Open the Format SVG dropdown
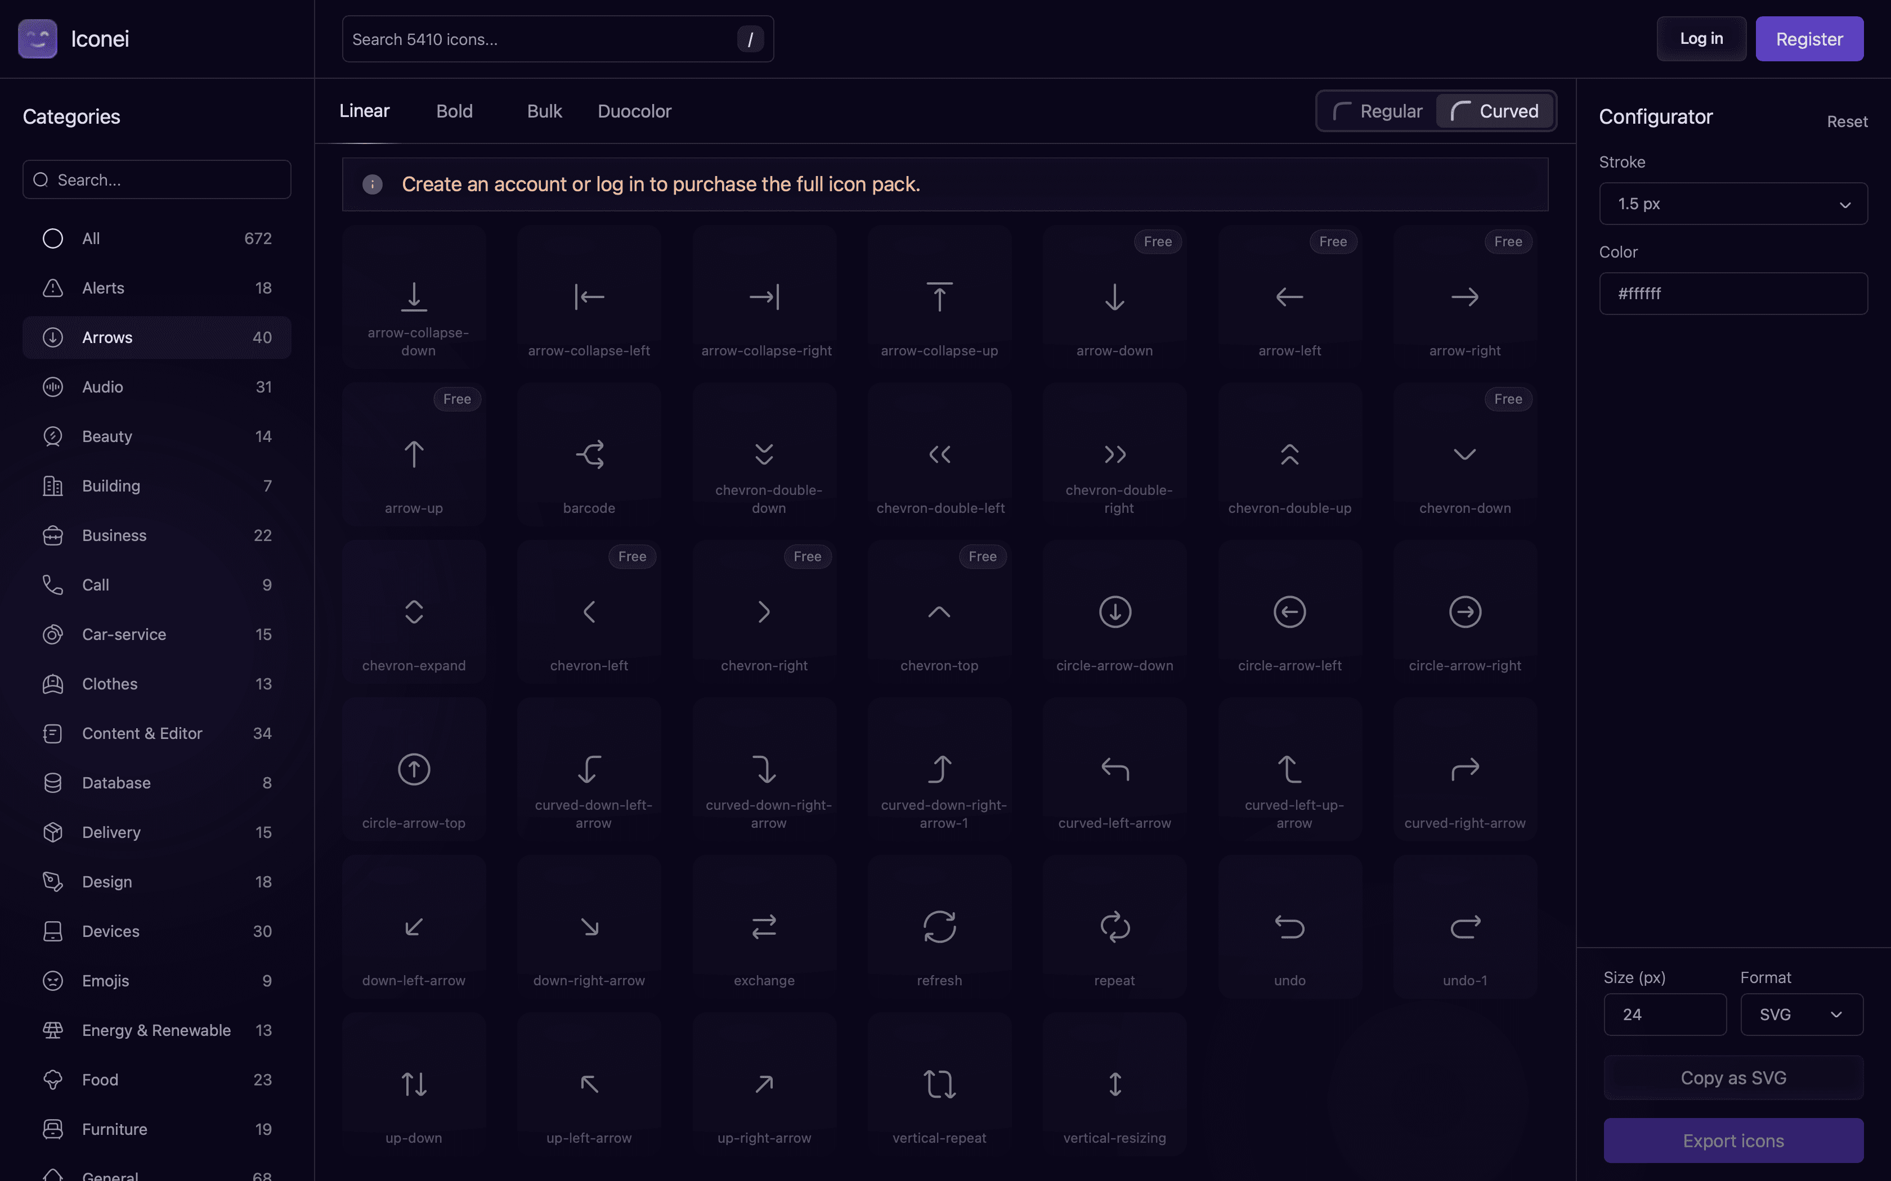This screenshot has width=1891, height=1181. click(x=1801, y=1015)
